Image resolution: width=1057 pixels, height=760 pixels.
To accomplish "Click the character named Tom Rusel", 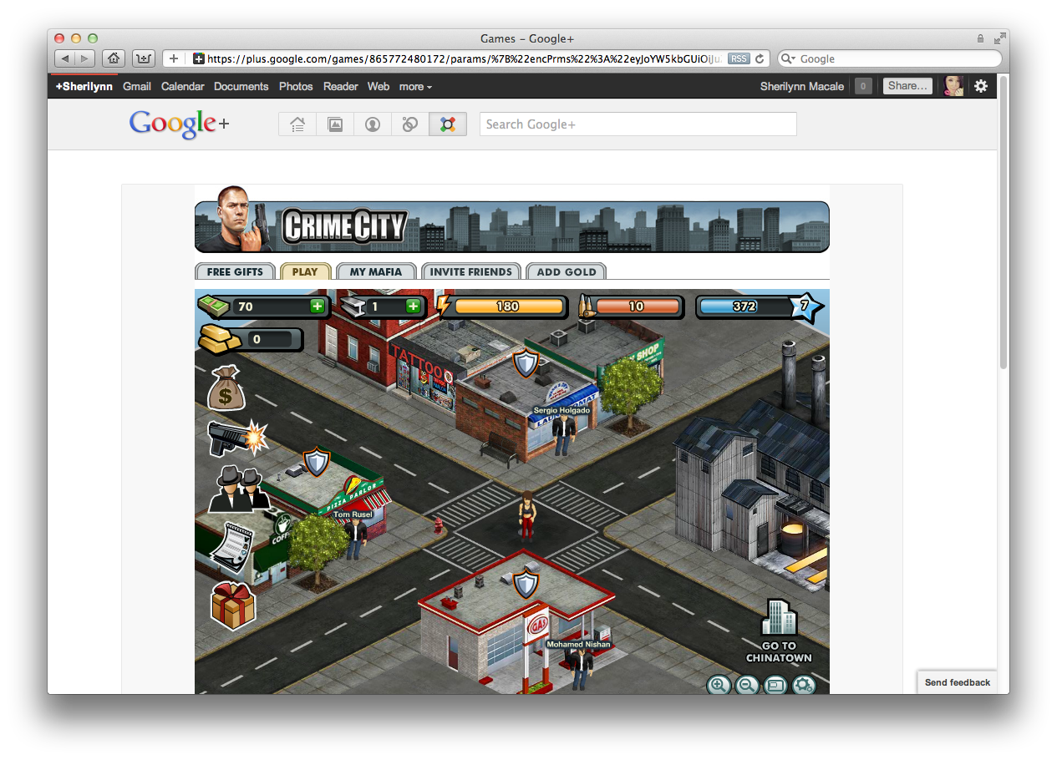I will pyautogui.click(x=356, y=540).
